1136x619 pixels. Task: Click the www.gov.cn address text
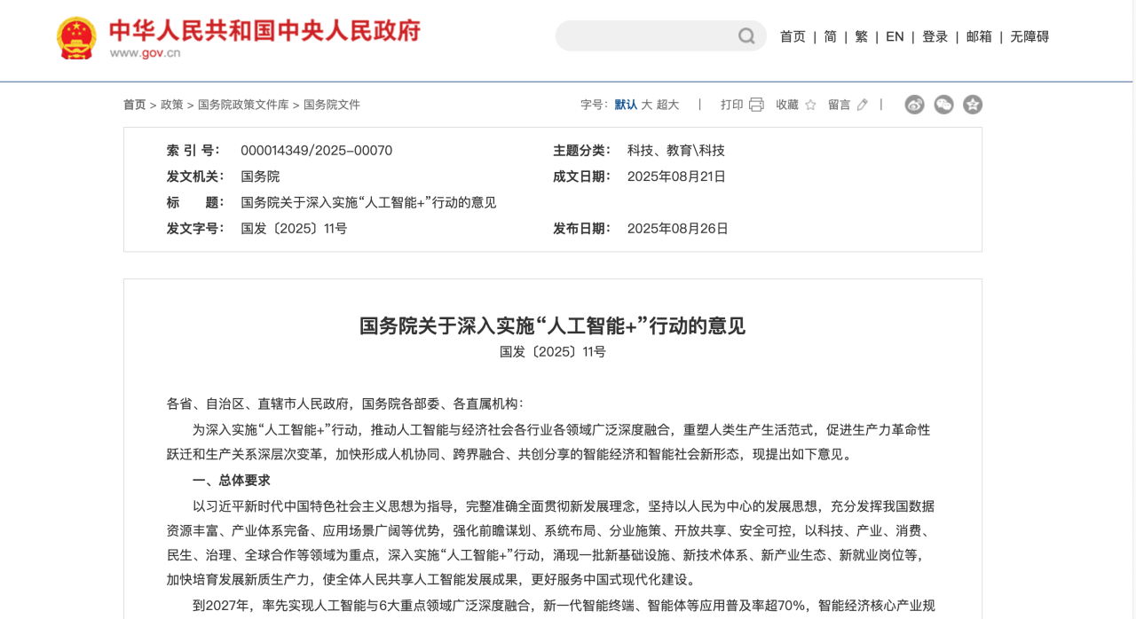point(145,53)
